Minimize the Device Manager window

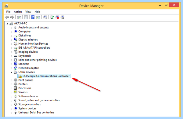click(160, 5)
